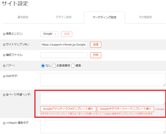The image size is (166, 134).
Task: Open the 基本設定 tab
Action: pyautogui.click(x=23, y=17)
